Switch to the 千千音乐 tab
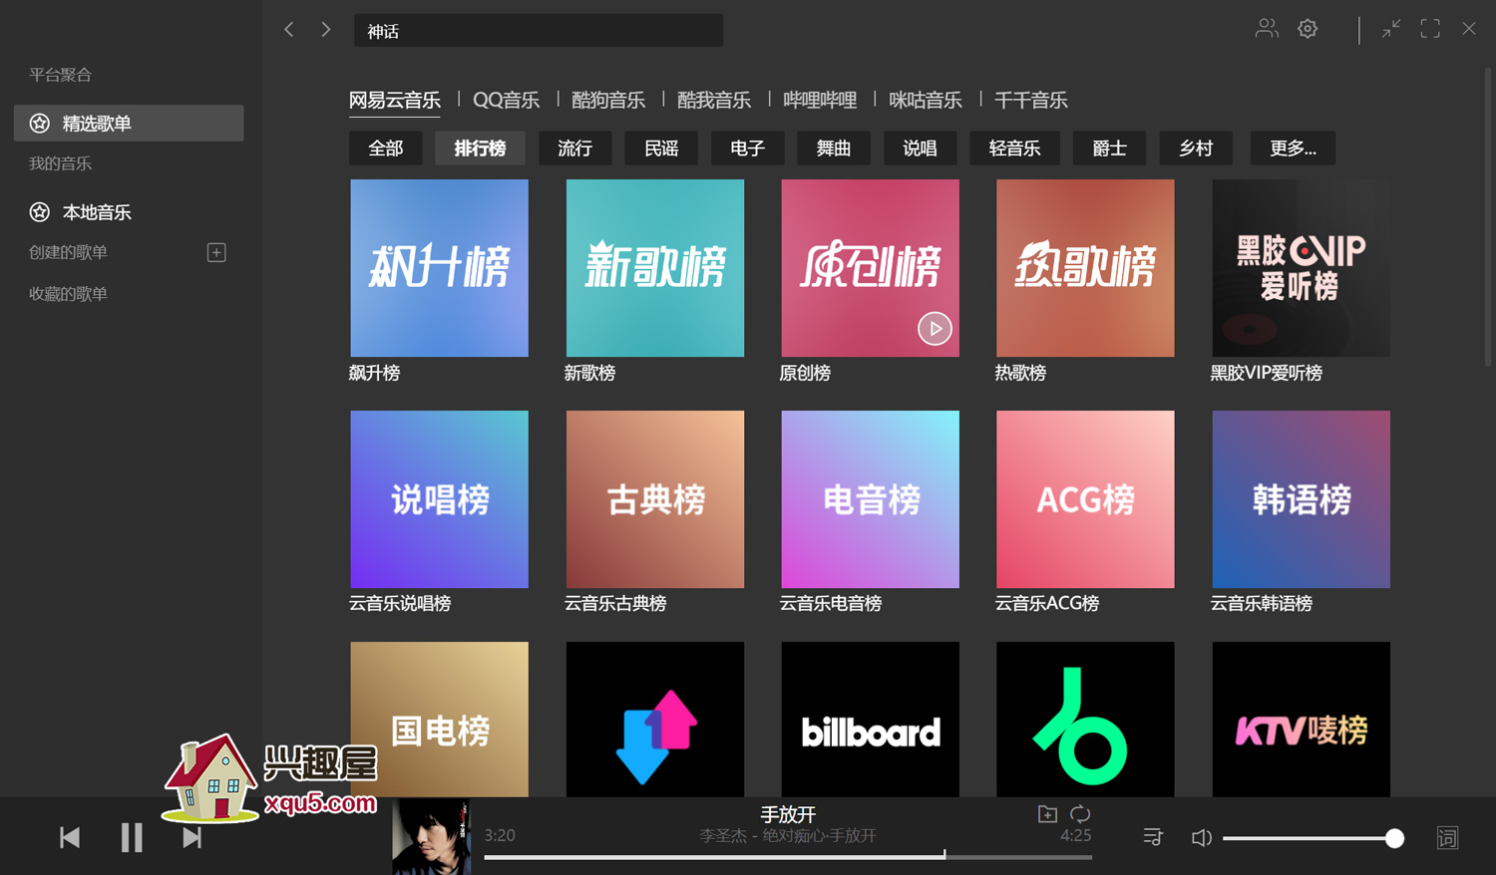Screen dimensions: 1496x875 coord(1031,100)
